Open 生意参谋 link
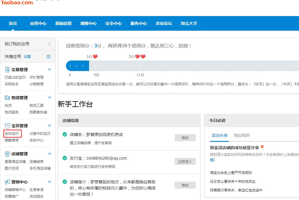 point(36,190)
